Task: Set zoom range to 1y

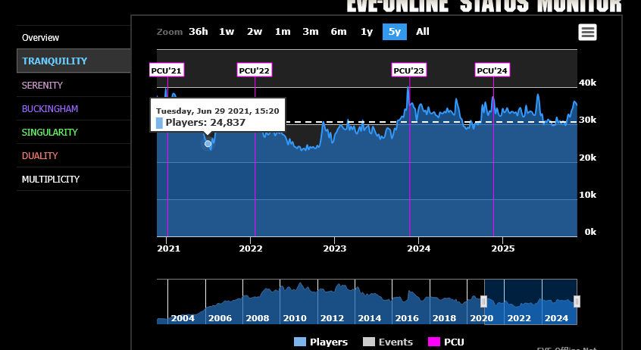Action: click(x=367, y=32)
